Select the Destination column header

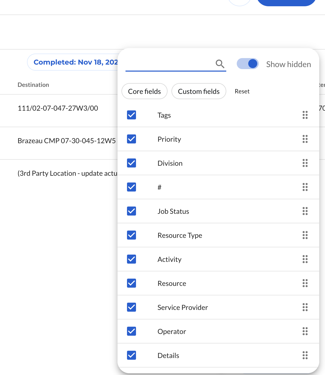(x=33, y=85)
